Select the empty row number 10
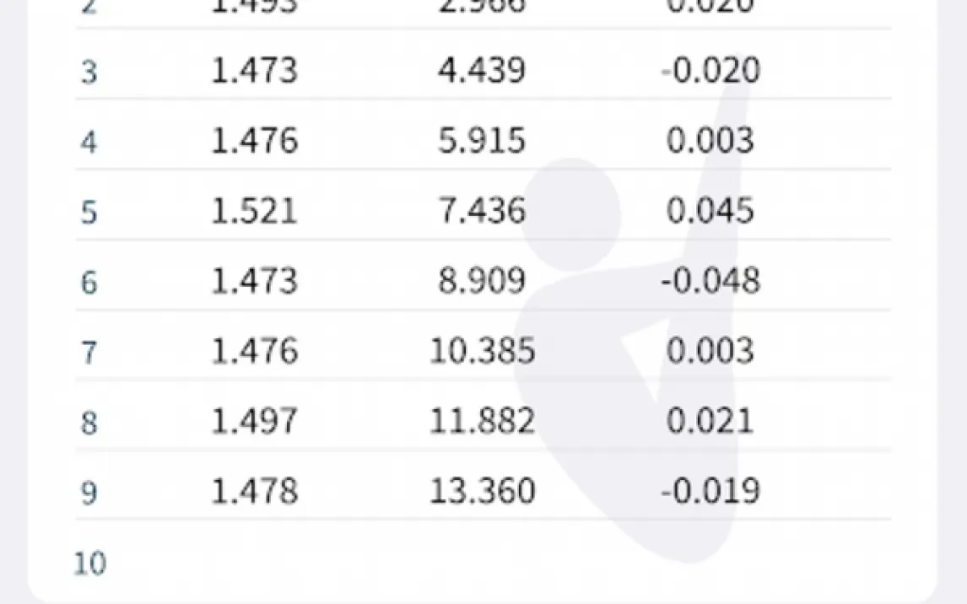This screenshot has width=967, height=604. 90,564
